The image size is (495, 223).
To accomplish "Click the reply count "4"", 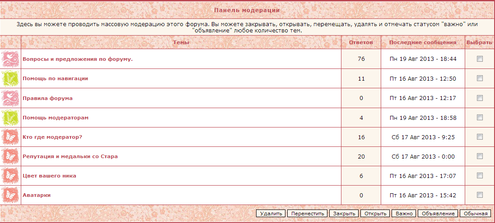I will (x=361, y=118).
